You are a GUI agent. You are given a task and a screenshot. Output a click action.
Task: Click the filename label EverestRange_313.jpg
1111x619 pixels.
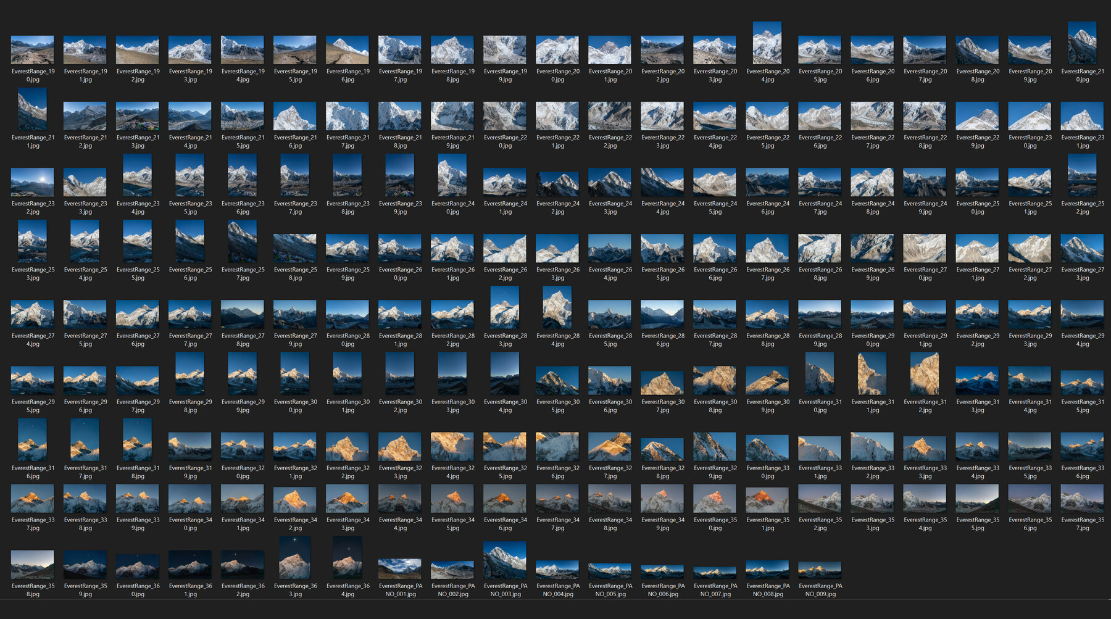pos(977,405)
